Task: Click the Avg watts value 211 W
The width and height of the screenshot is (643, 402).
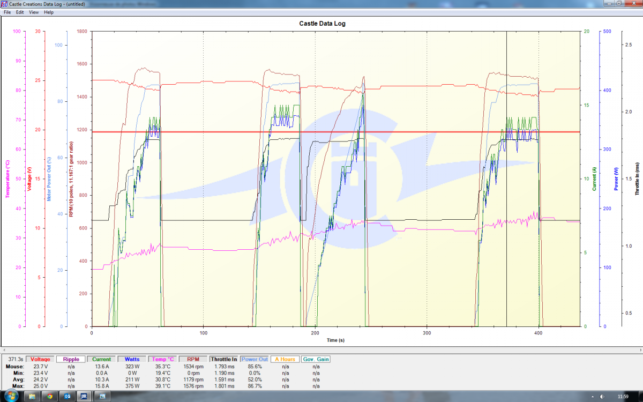Action: [132, 379]
